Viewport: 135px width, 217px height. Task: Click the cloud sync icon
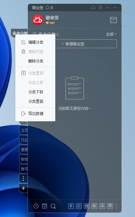[x=93, y=8]
